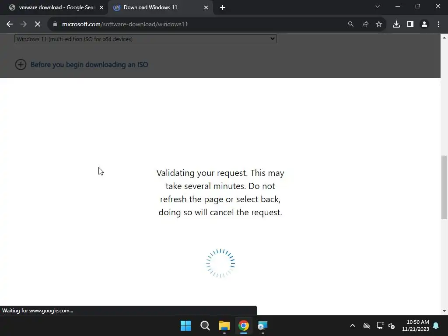Open File Explorer from the taskbar
The image size is (448, 336).
224,325
